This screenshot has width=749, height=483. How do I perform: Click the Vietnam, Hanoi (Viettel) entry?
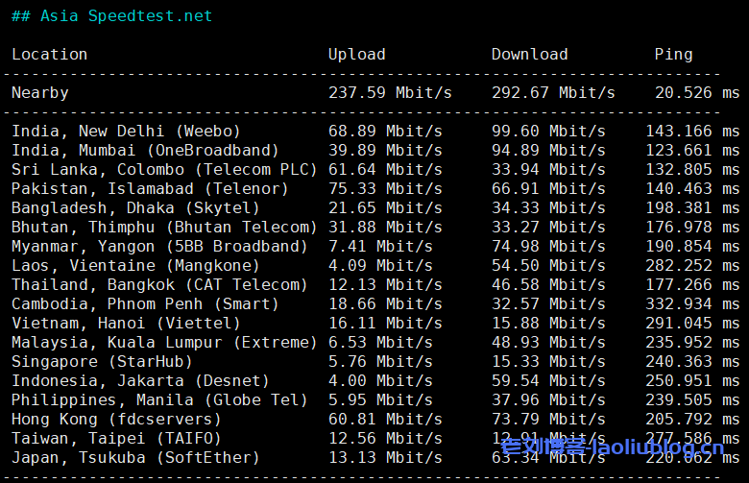[x=126, y=324]
